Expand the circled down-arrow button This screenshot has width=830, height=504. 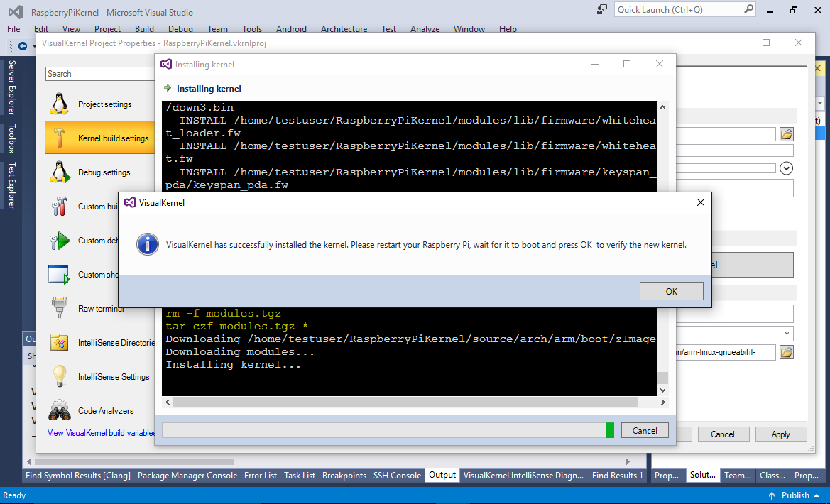pyautogui.click(x=786, y=168)
